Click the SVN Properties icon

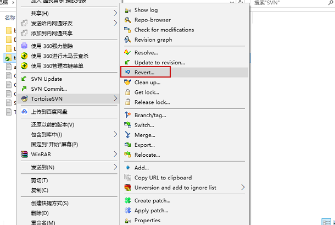click(128, 220)
